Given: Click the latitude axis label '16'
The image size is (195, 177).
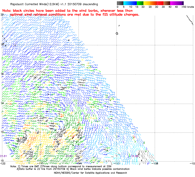Looking at the screenshot, I should point(2,74).
